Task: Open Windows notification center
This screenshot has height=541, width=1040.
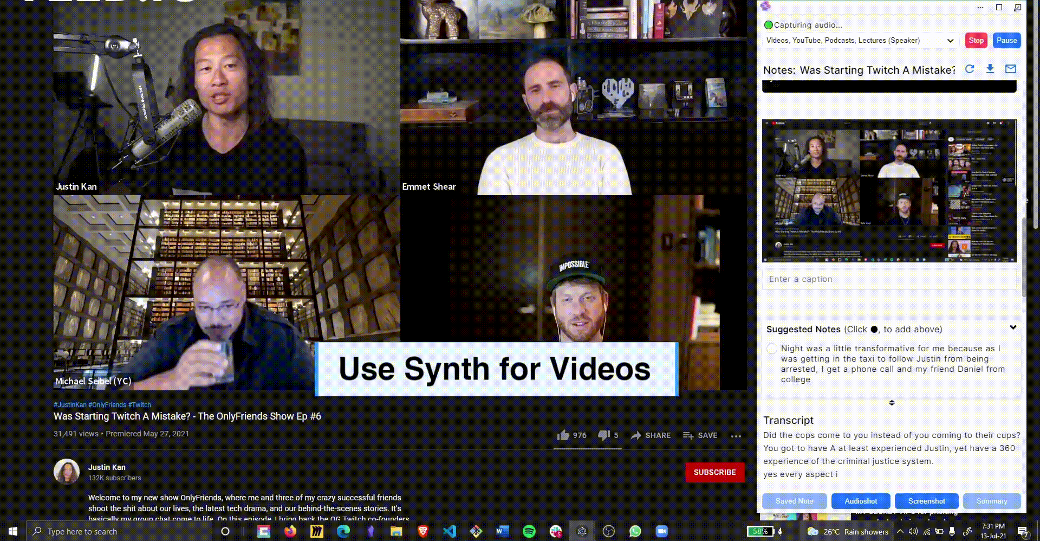Action: click(x=1023, y=532)
